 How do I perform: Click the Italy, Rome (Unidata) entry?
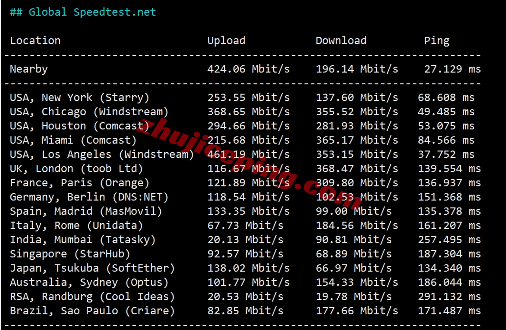click(76, 225)
